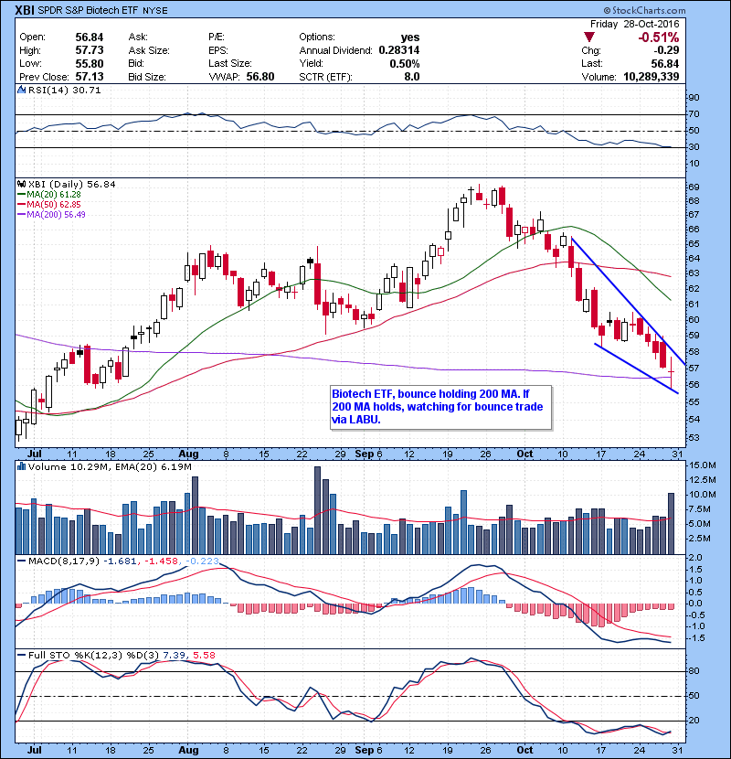Click the NYSE exchange label
Image resolution: width=731 pixels, height=759 pixels.
pyautogui.click(x=154, y=10)
